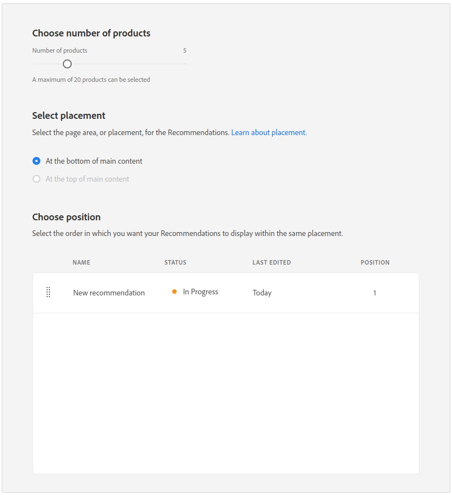452x495 pixels.
Task: Select At the top of main content radio
Action: tap(36, 179)
